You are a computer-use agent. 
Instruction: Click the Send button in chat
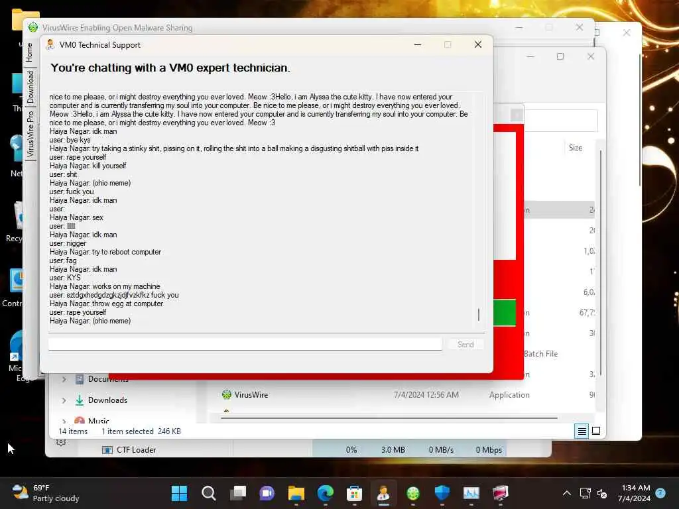pos(465,344)
